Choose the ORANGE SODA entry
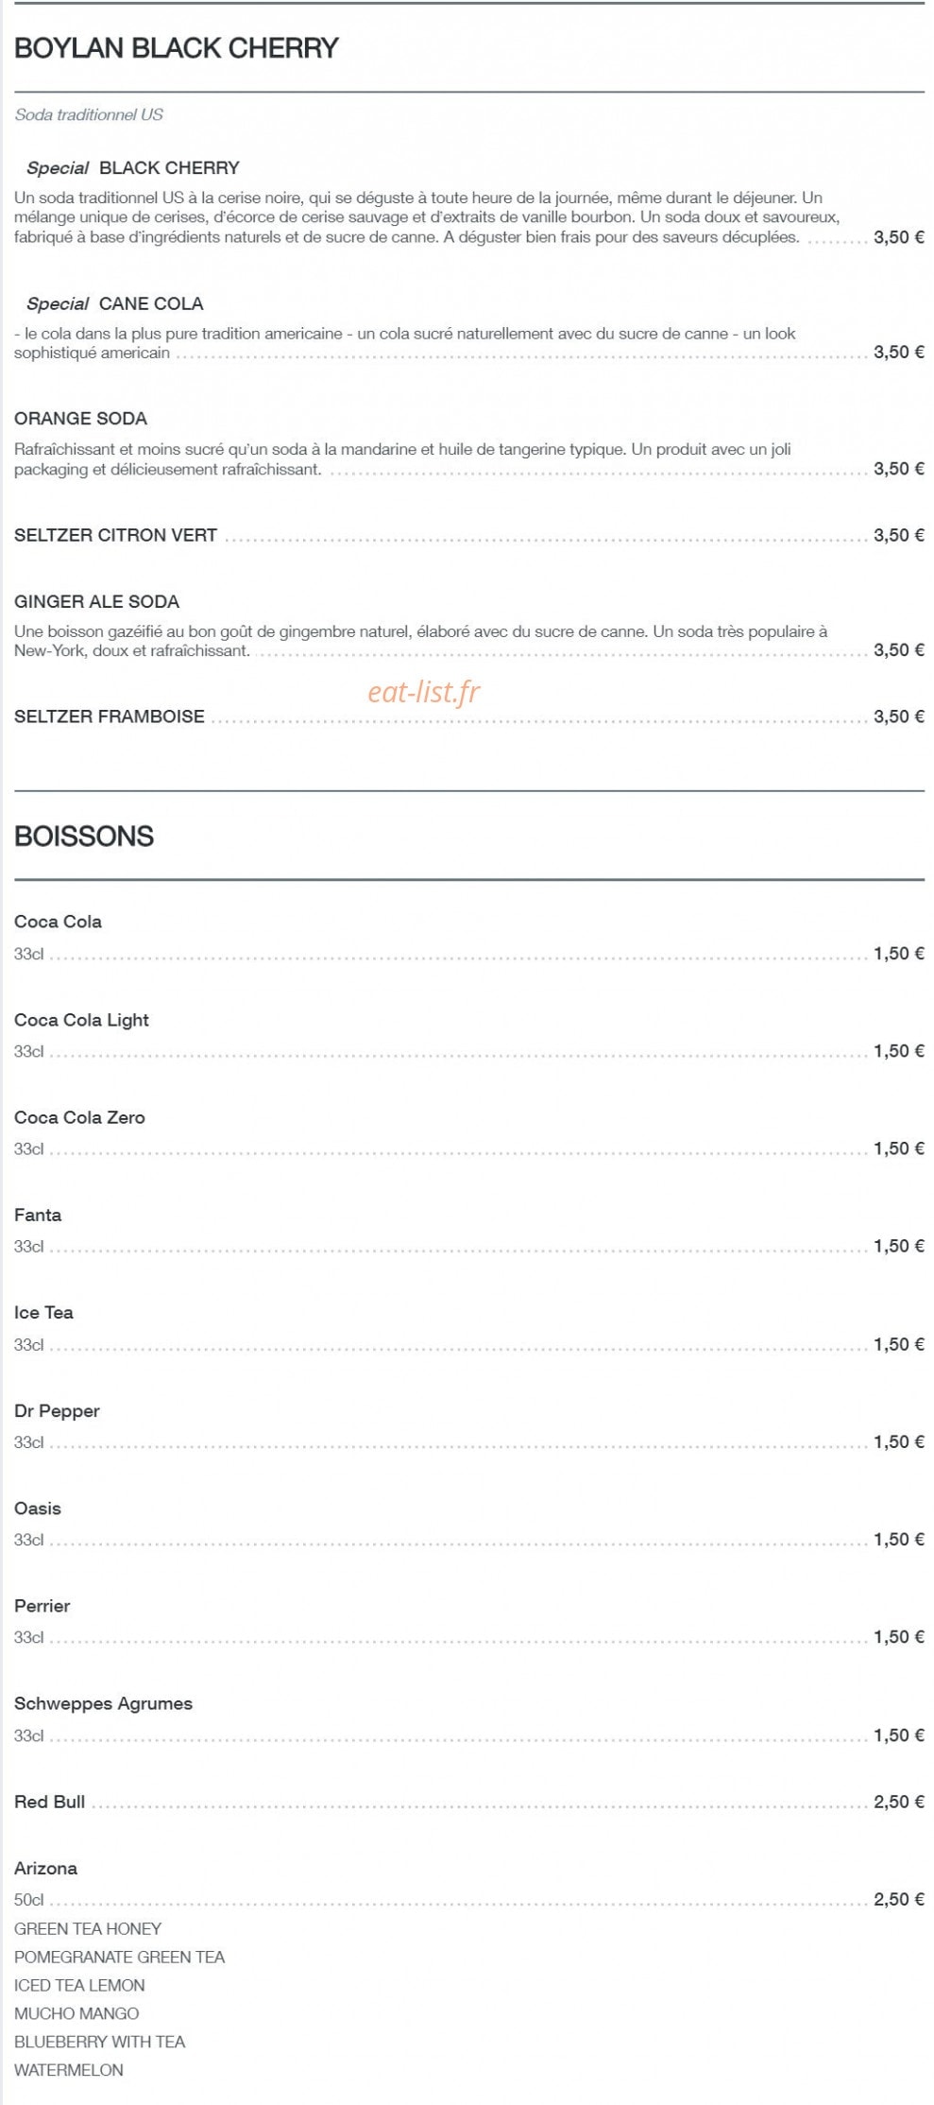Viewport: 934px width, 2105px height. pos(80,419)
